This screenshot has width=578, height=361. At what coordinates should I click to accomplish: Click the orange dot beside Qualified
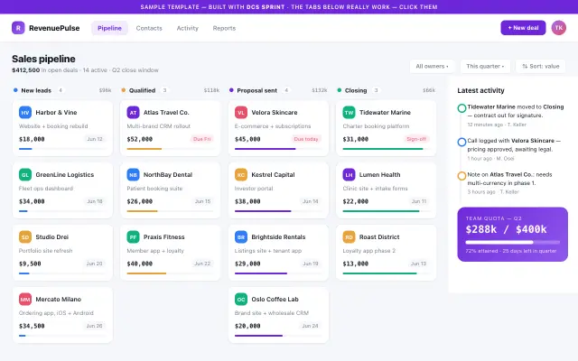pyautogui.click(x=124, y=90)
